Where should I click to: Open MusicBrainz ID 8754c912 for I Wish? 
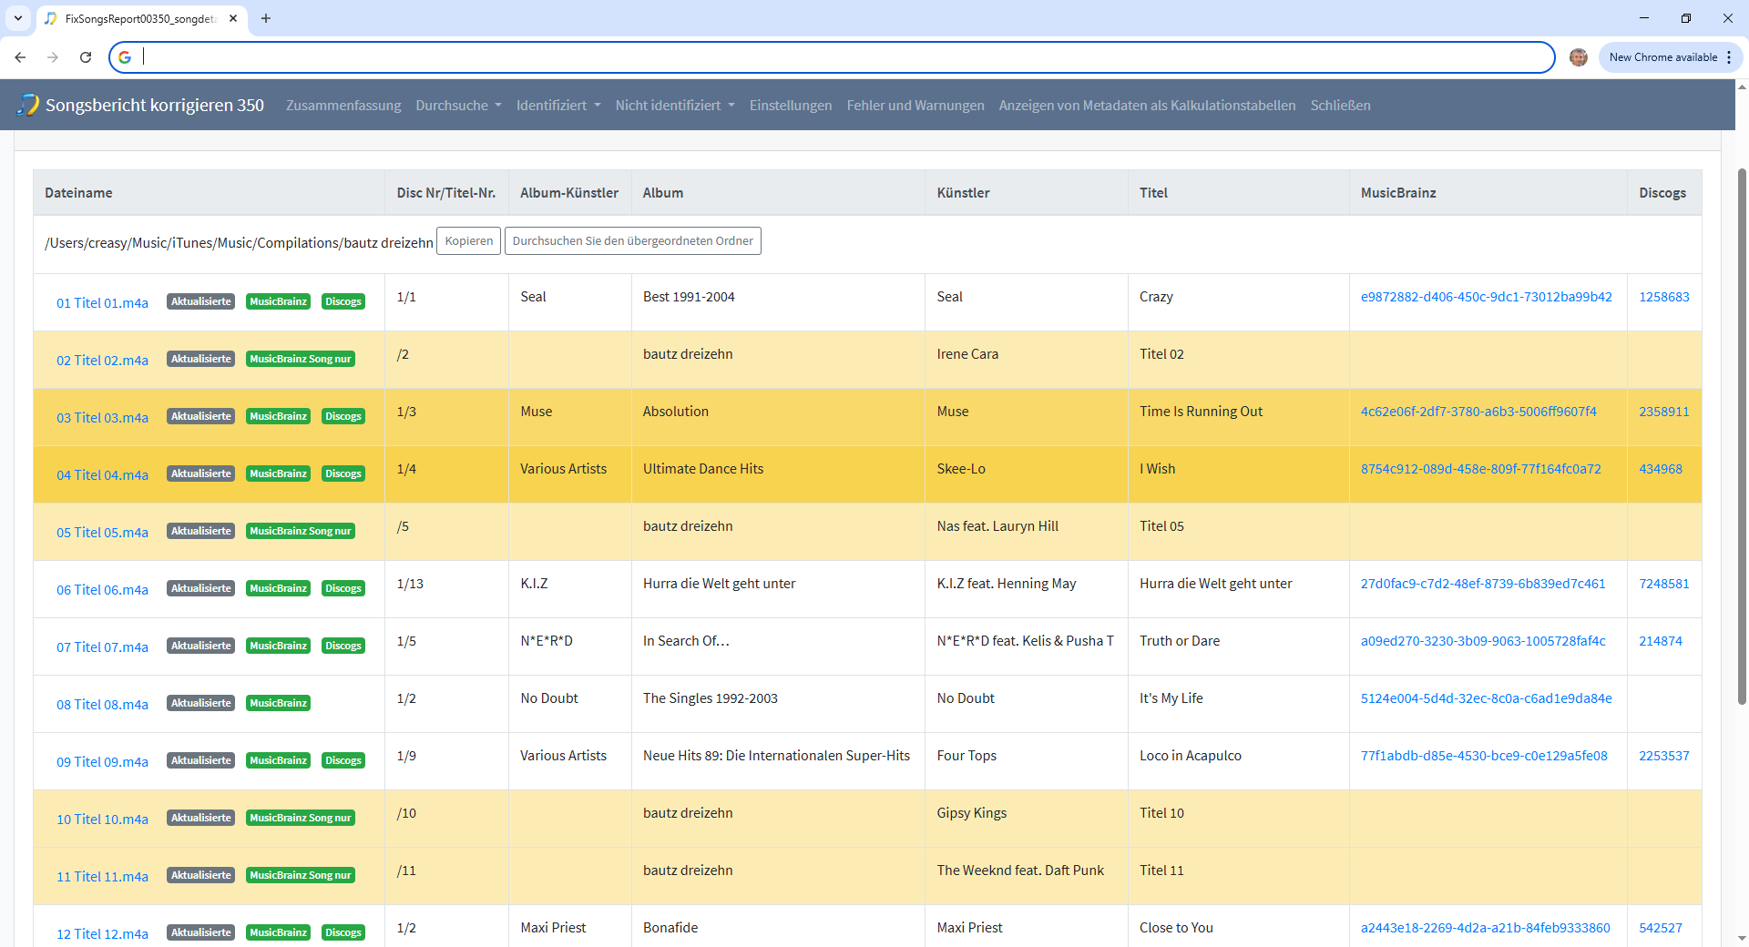click(x=1480, y=469)
